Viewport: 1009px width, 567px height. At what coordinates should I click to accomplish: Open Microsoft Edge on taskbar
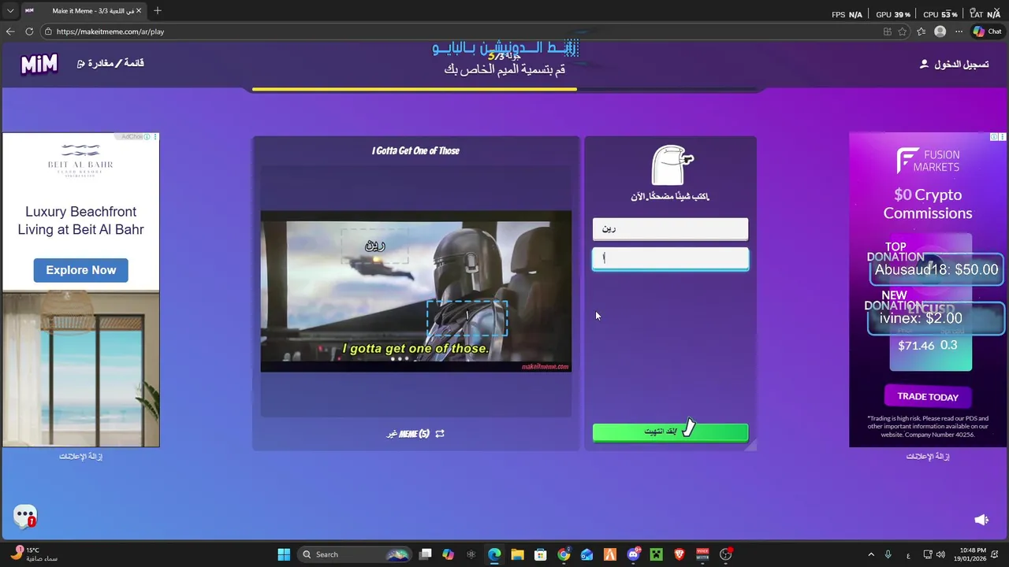point(494,554)
